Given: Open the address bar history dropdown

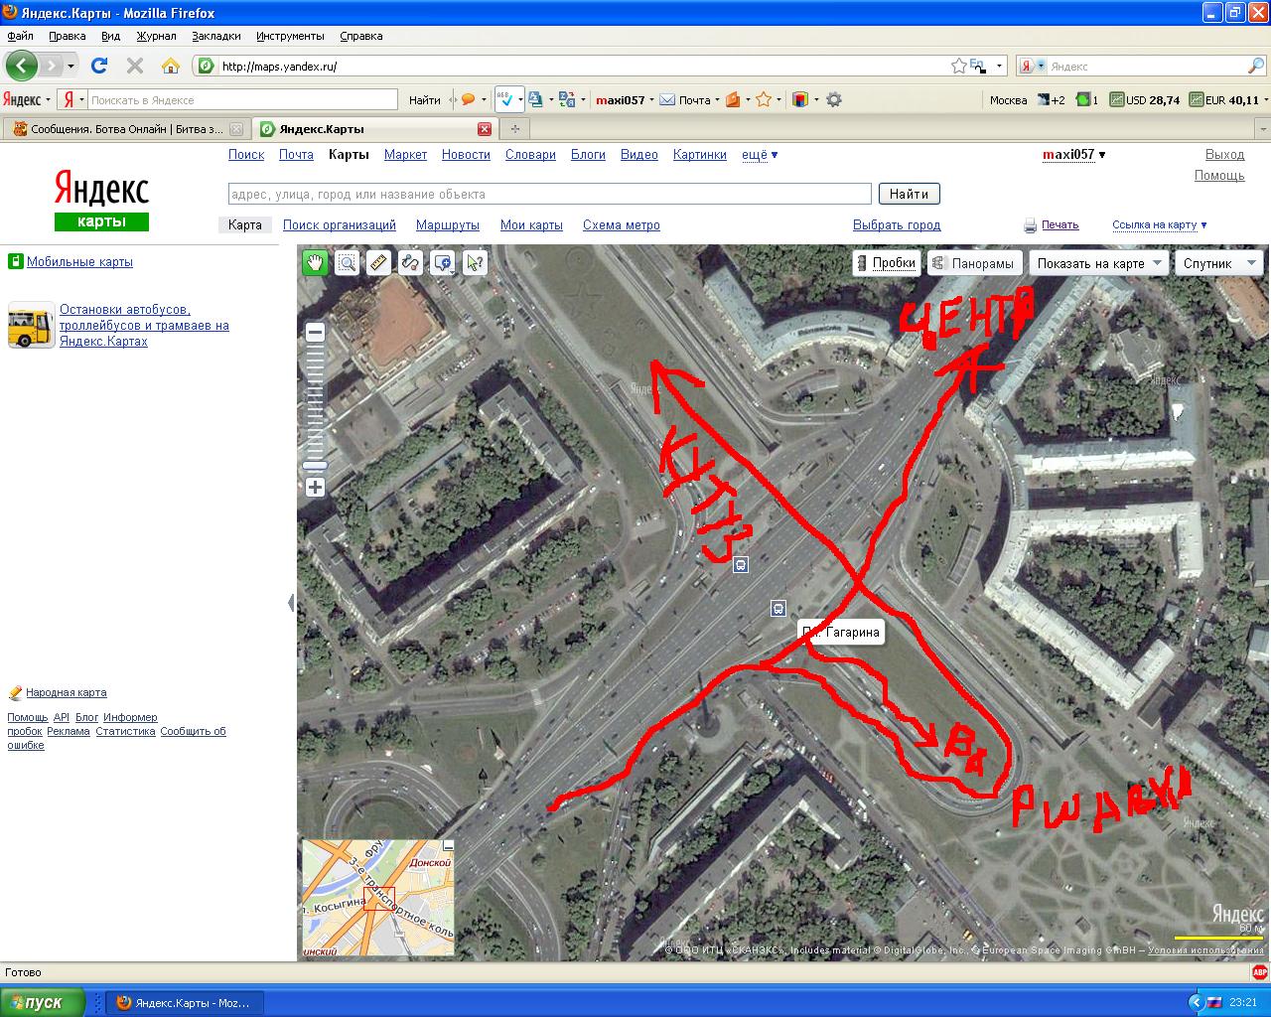Looking at the screenshot, I should pos(999,67).
